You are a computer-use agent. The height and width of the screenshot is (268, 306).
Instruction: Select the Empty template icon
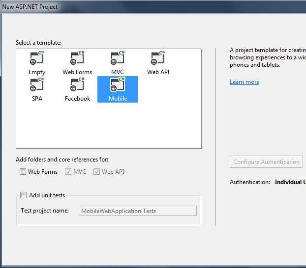click(37, 58)
